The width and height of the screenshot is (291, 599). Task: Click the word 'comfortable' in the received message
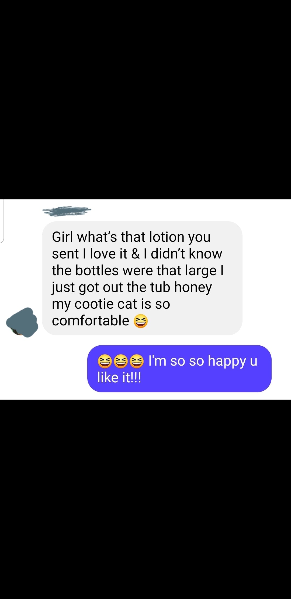[91, 321]
